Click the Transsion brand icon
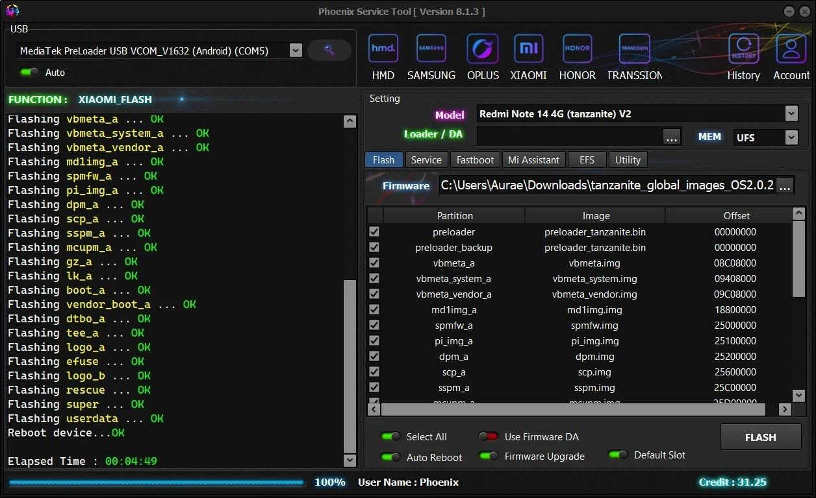The width and height of the screenshot is (816, 498). 634,49
